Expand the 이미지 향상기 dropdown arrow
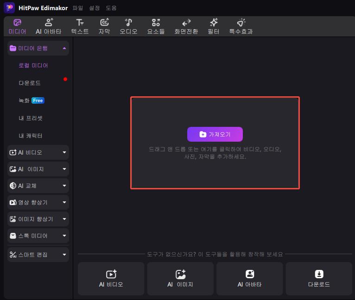Image resolution: width=355 pixels, height=300 pixels. point(64,219)
